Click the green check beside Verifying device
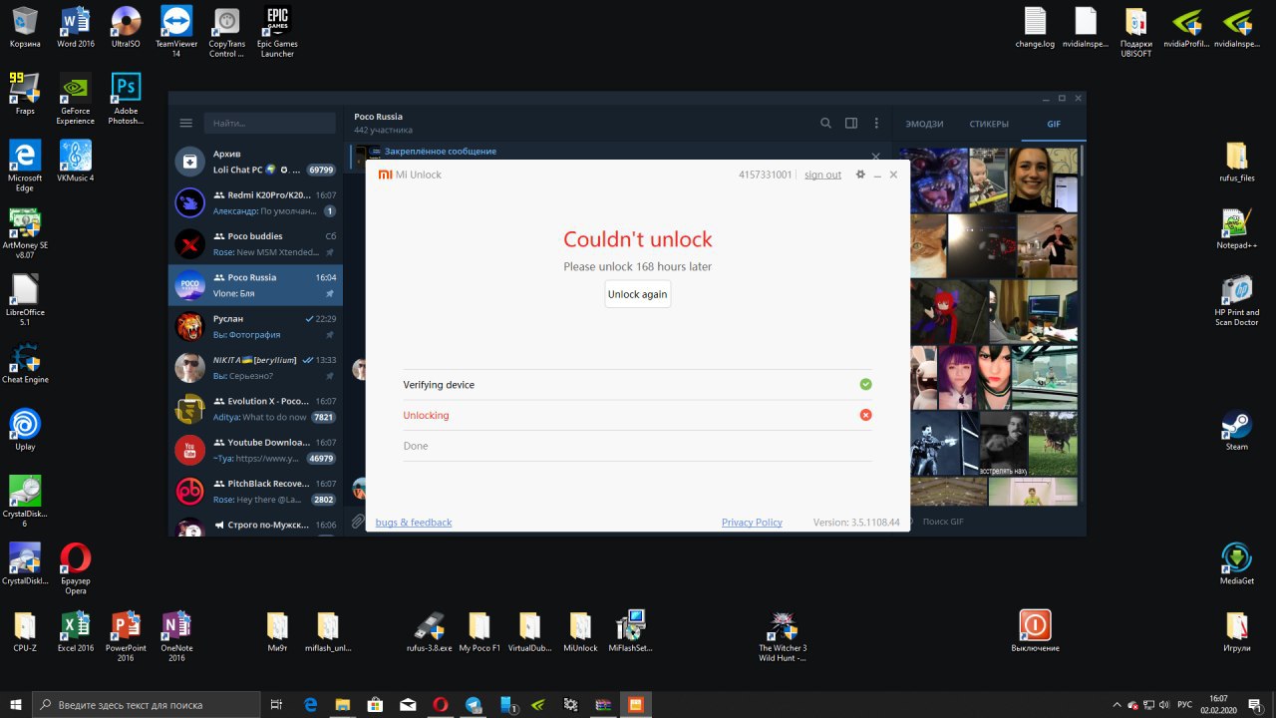This screenshot has width=1276, height=718. 865,384
